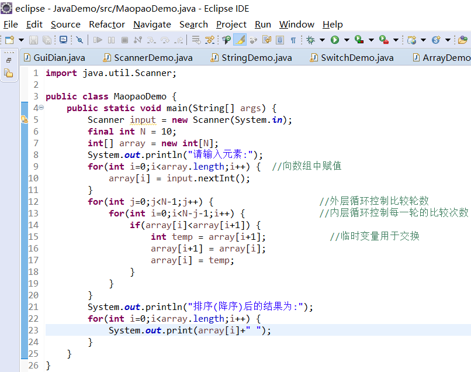Screen dimensions: 471x372
Task: Click 'nextInt()' on line 10
Action: click(x=221, y=178)
